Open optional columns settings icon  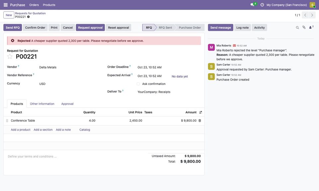pos(201,112)
